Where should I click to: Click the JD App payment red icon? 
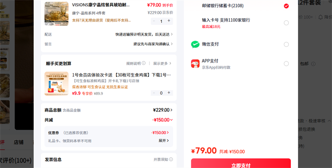[x=195, y=63]
